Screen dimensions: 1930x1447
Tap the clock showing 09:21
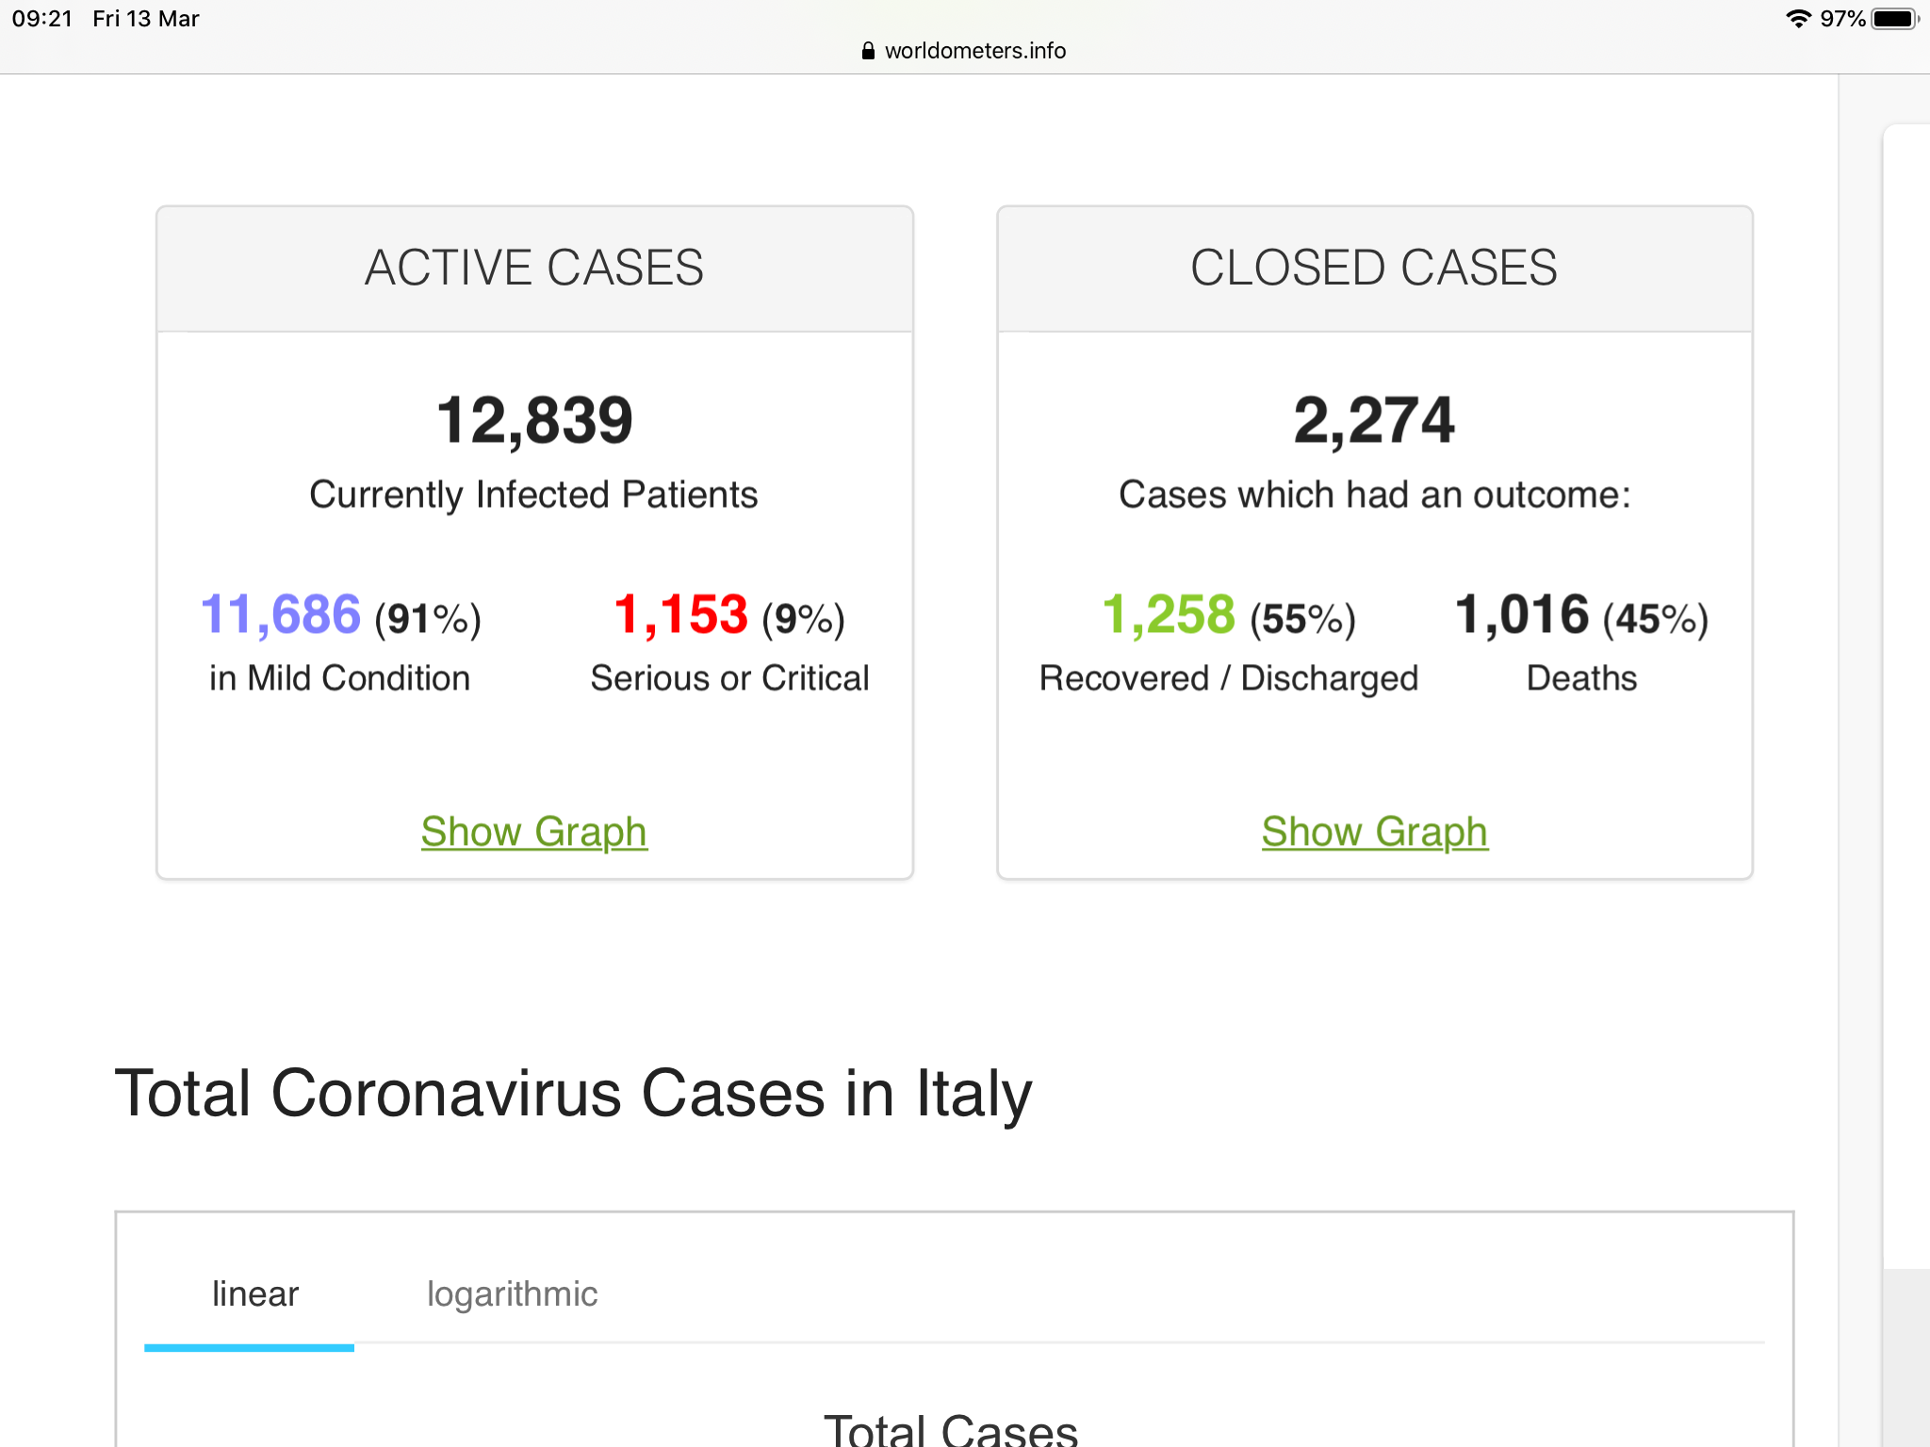click(x=41, y=19)
